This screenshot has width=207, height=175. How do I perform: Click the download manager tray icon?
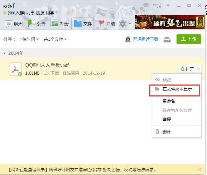pyautogui.click(x=167, y=40)
